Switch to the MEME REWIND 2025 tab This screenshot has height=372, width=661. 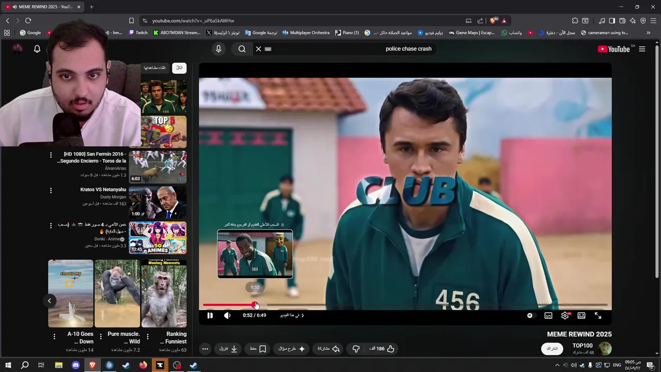tap(43, 7)
